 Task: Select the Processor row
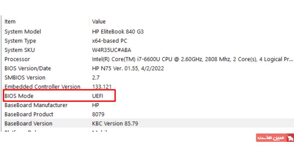(17, 59)
